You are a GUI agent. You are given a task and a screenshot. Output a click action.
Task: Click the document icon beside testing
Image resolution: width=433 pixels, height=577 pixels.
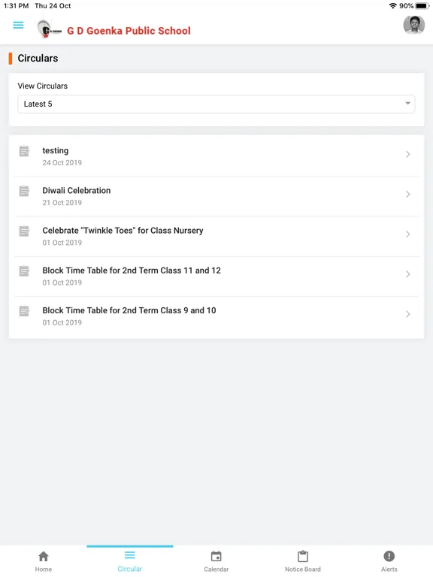click(x=24, y=151)
